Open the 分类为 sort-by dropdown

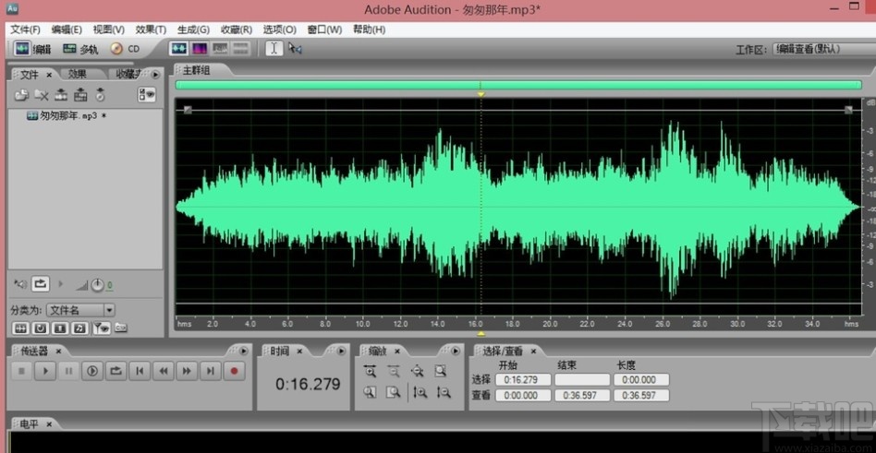80,310
